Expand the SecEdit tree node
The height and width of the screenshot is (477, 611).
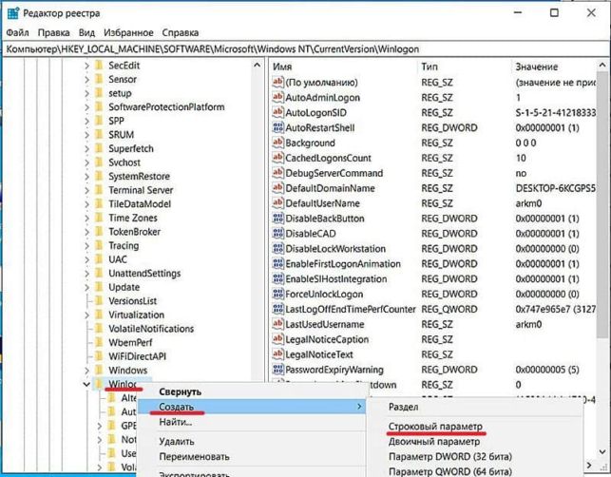pyautogui.click(x=86, y=66)
